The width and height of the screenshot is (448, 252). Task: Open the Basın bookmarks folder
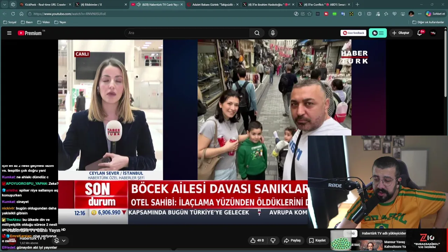coord(27,22)
